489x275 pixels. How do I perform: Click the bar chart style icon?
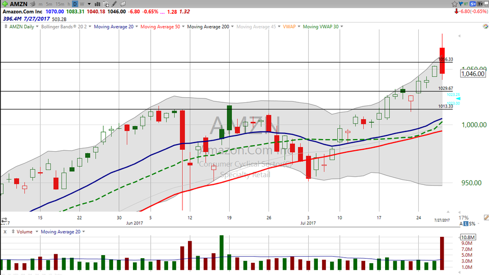click(x=97, y=4)
